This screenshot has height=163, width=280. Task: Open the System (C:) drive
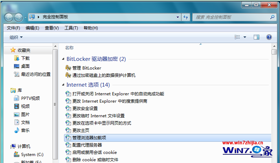tap(32, 155)
